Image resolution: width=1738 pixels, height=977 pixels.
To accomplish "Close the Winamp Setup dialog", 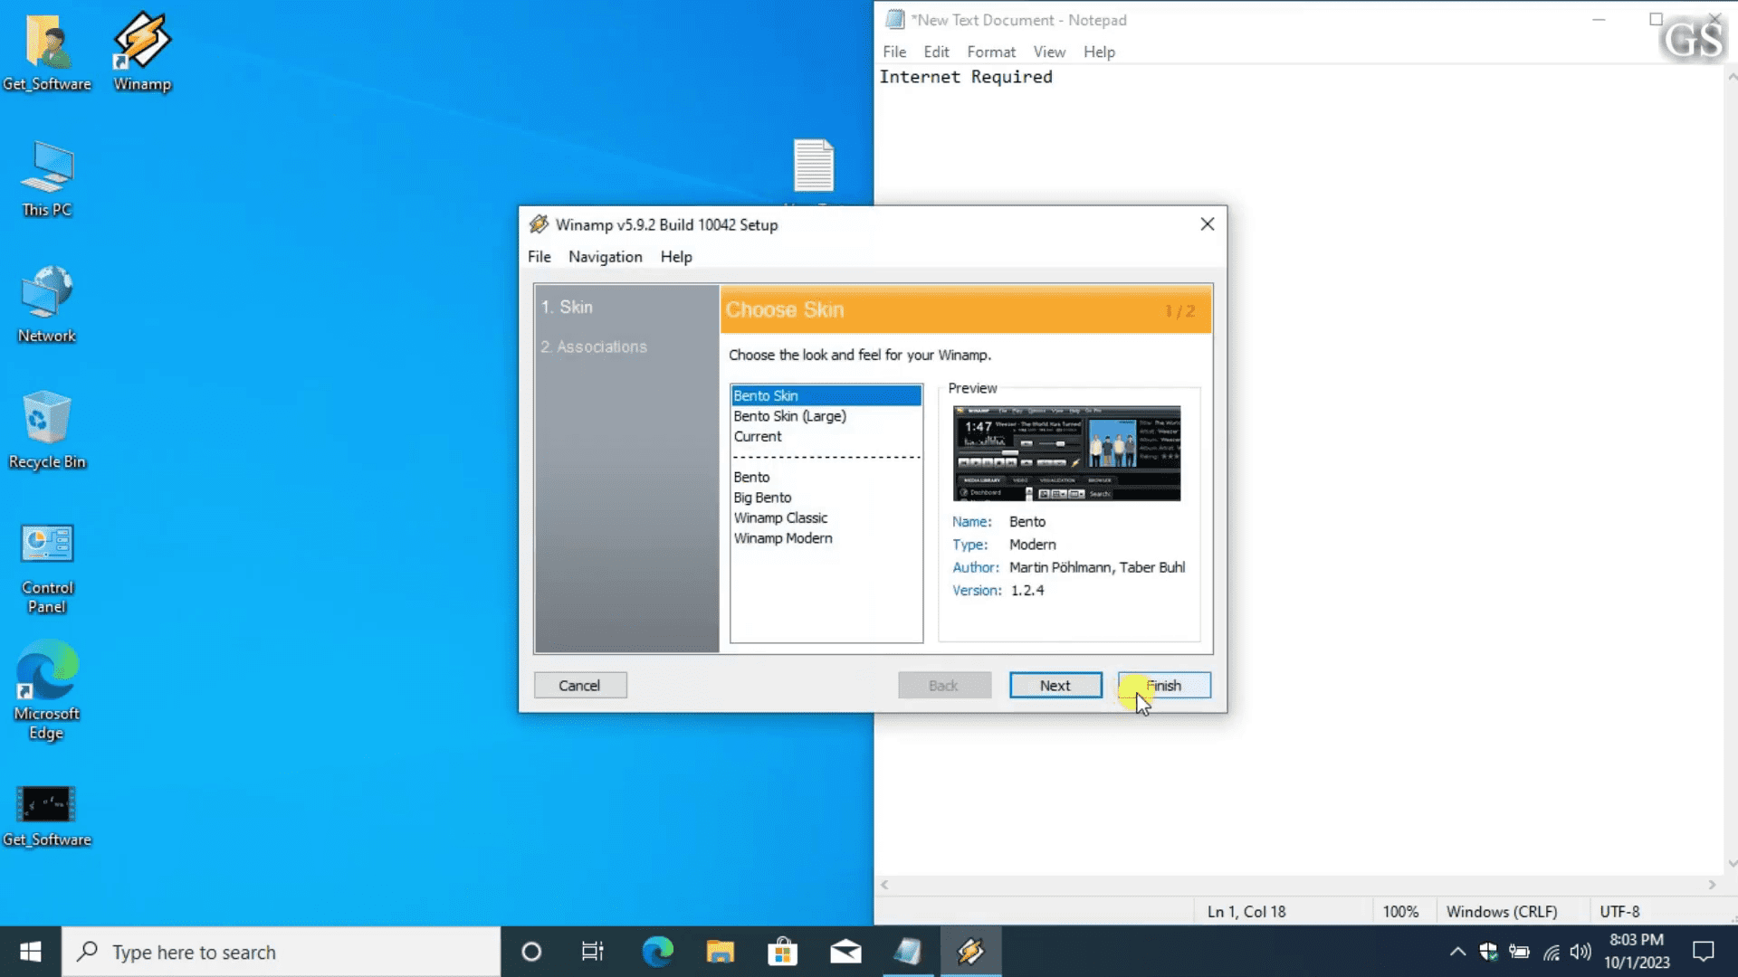I will 1208,224.
